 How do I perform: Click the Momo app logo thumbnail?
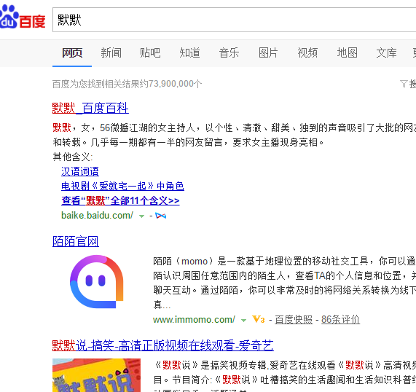(97, 281)
